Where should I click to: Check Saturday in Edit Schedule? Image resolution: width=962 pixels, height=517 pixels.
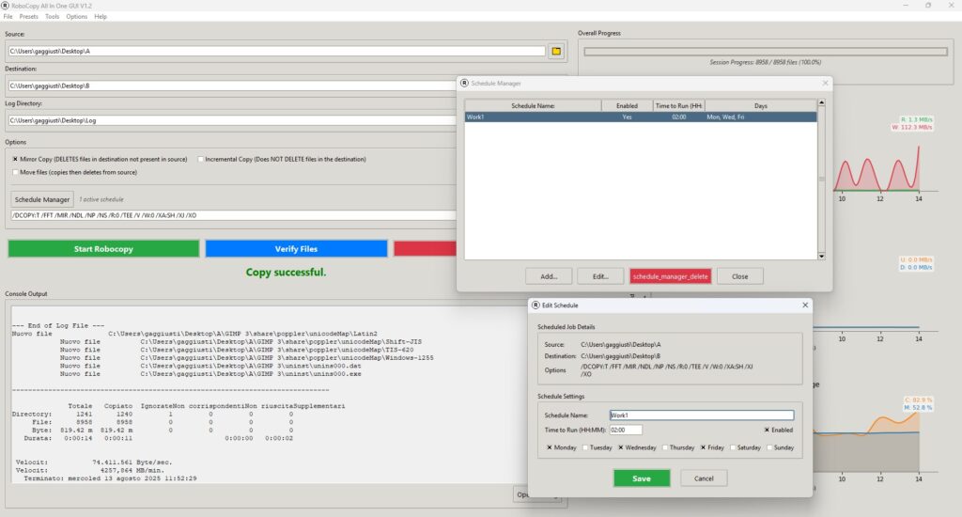733,447
